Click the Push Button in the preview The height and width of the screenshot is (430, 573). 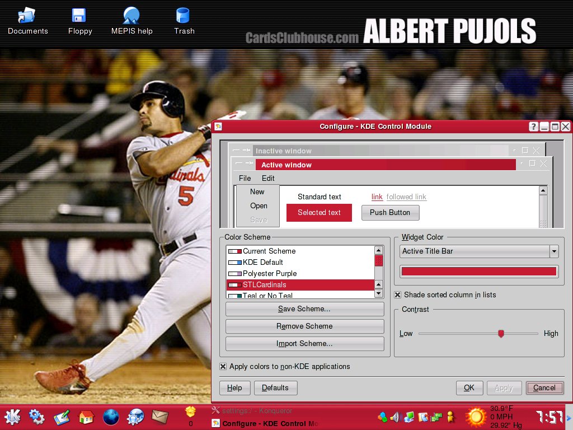click(x=390, y=212)
